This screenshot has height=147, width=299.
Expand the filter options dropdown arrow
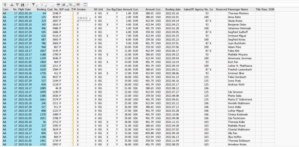[x=37, y=5]
